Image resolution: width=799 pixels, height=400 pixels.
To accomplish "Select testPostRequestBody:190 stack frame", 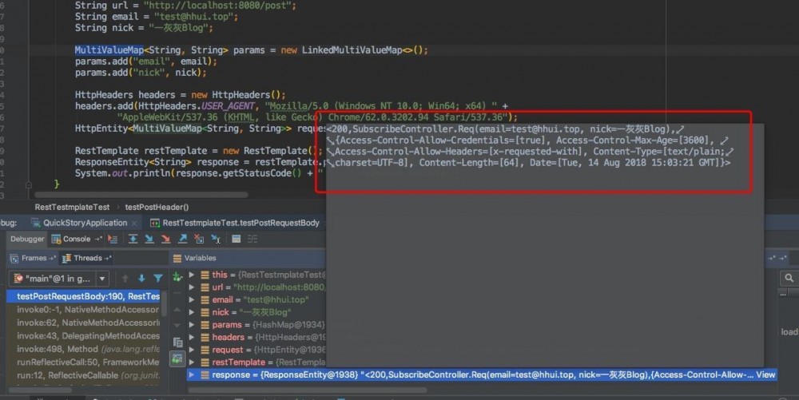I will (84, 296).
